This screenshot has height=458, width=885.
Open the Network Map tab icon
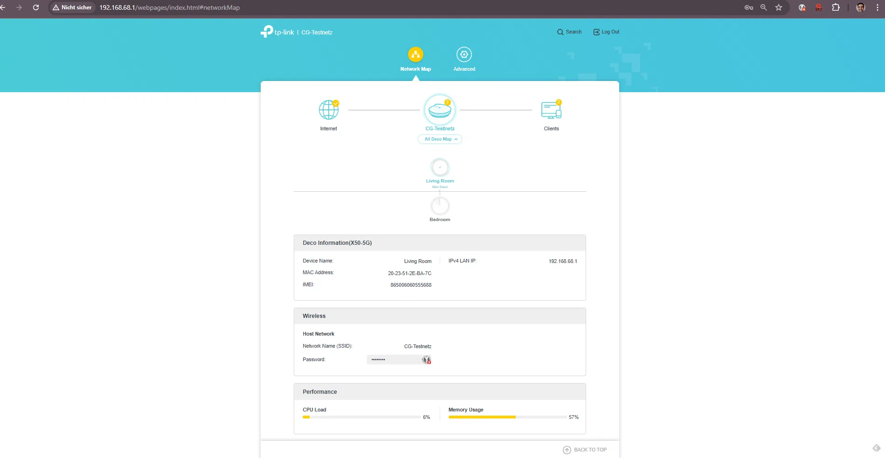pos(415,54)
